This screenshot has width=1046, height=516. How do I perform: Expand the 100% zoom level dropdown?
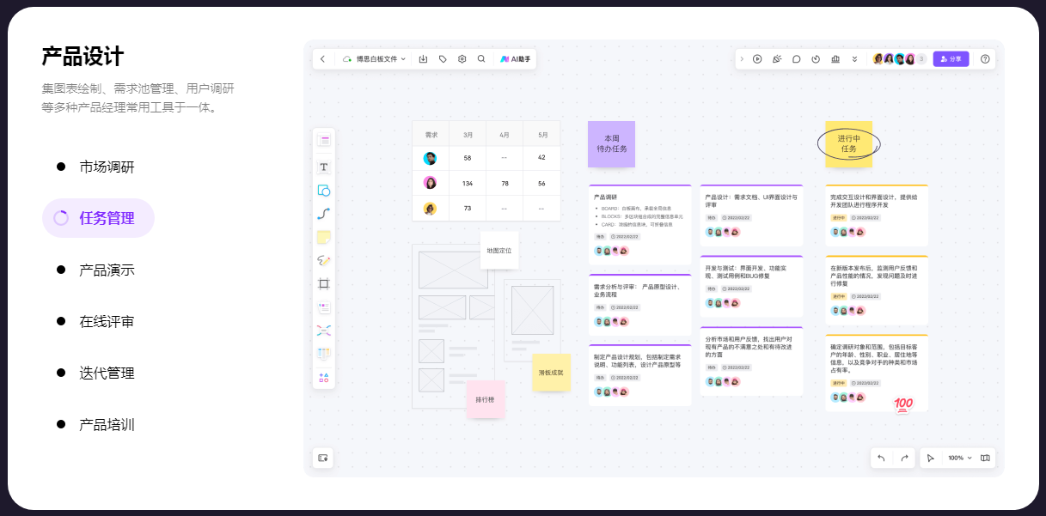960,458
